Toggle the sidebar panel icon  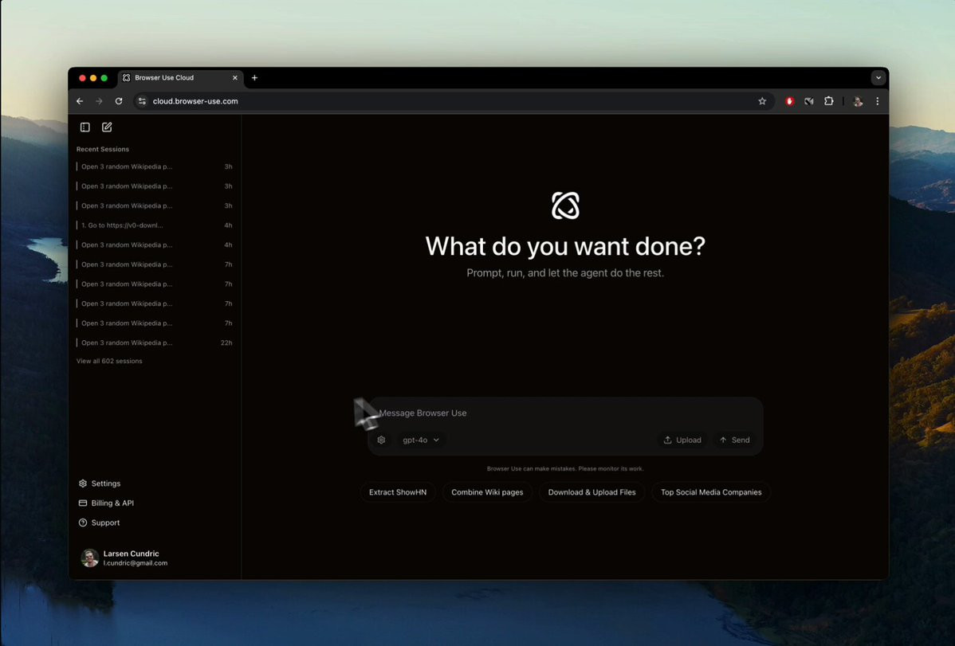85,127
